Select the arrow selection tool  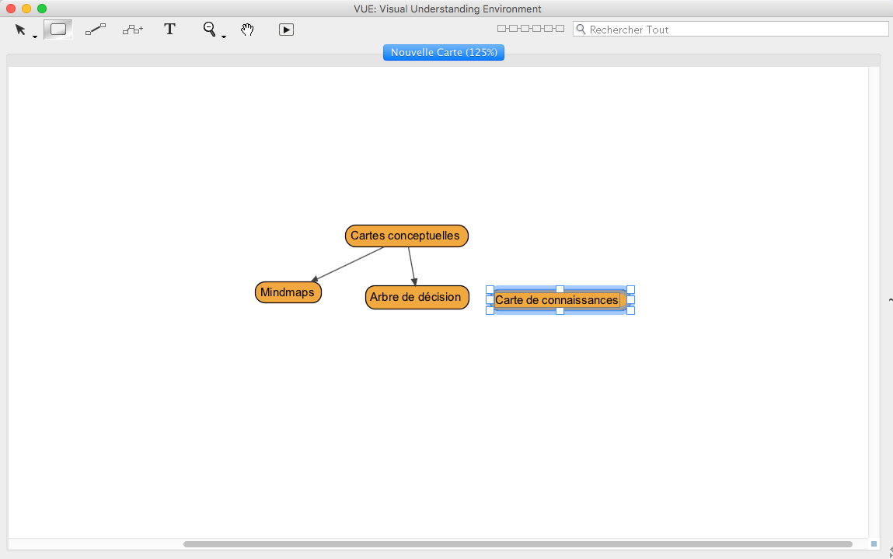click(20, 30)
